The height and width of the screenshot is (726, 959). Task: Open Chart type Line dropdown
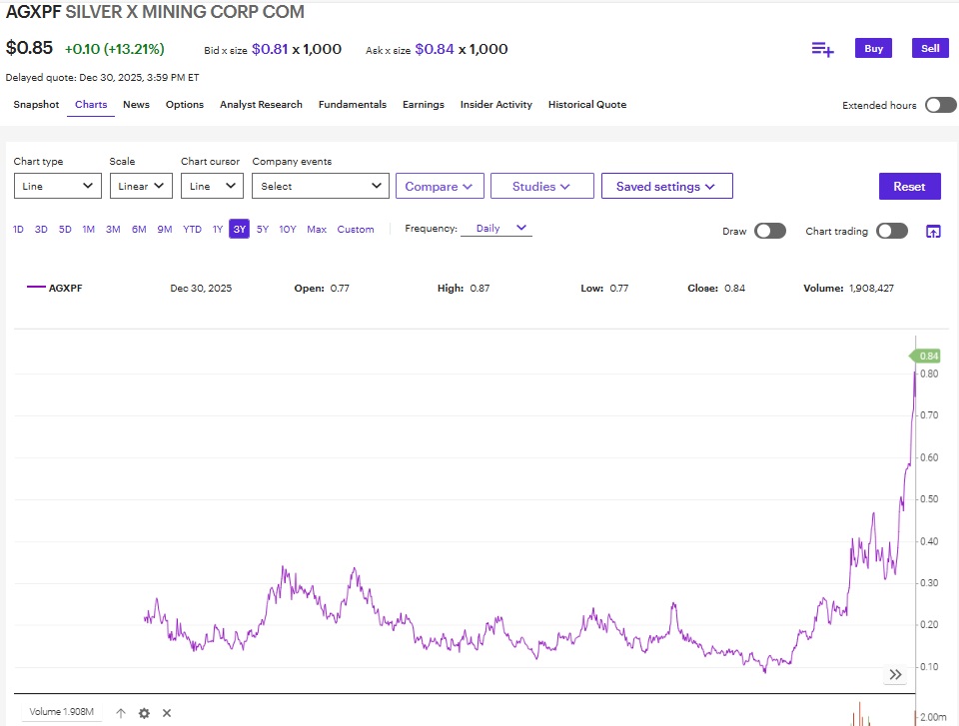[58, 186]
